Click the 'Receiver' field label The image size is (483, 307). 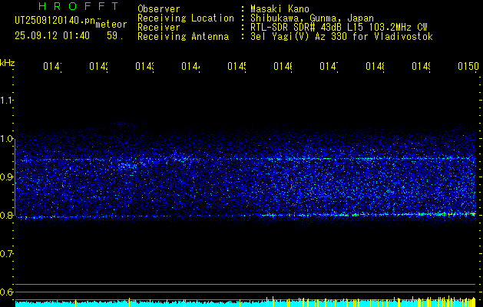click(x=159, y=28)
